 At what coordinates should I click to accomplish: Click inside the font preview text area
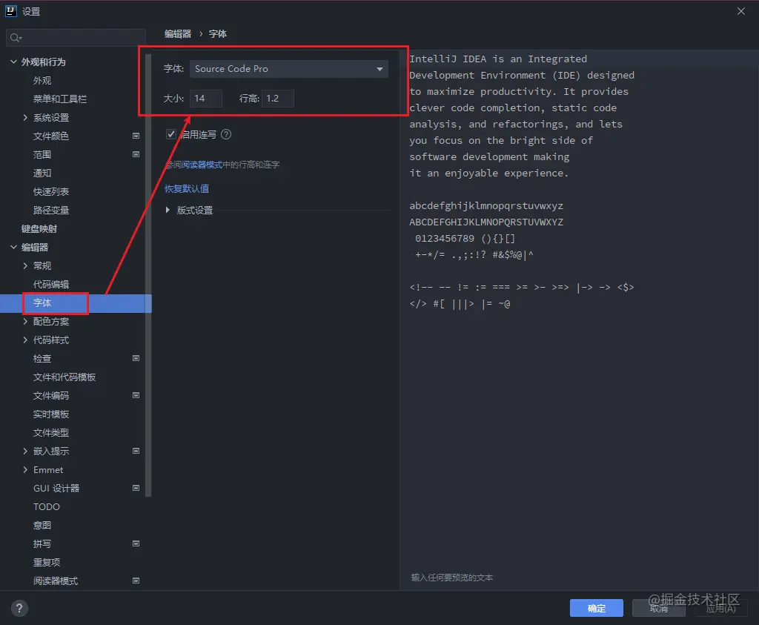[x=579, y=320]
